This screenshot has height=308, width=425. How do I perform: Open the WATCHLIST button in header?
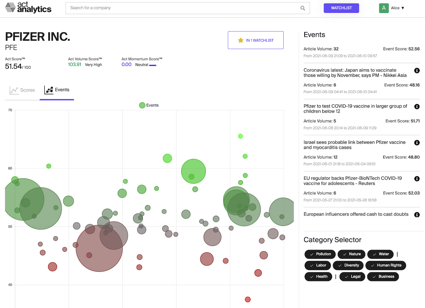[341, 8]
